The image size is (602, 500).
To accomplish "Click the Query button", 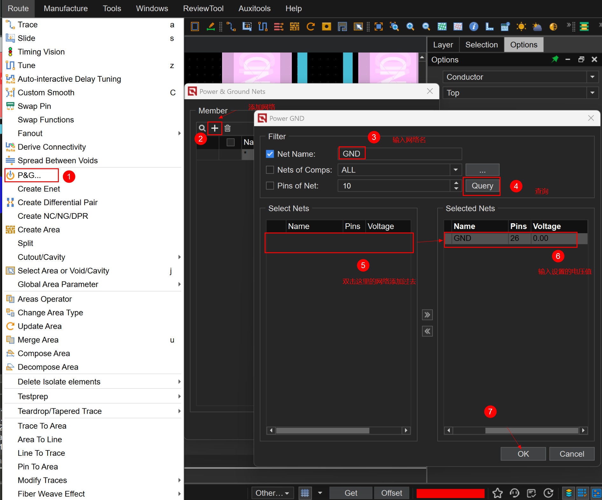I will click(x=482, y=186).
